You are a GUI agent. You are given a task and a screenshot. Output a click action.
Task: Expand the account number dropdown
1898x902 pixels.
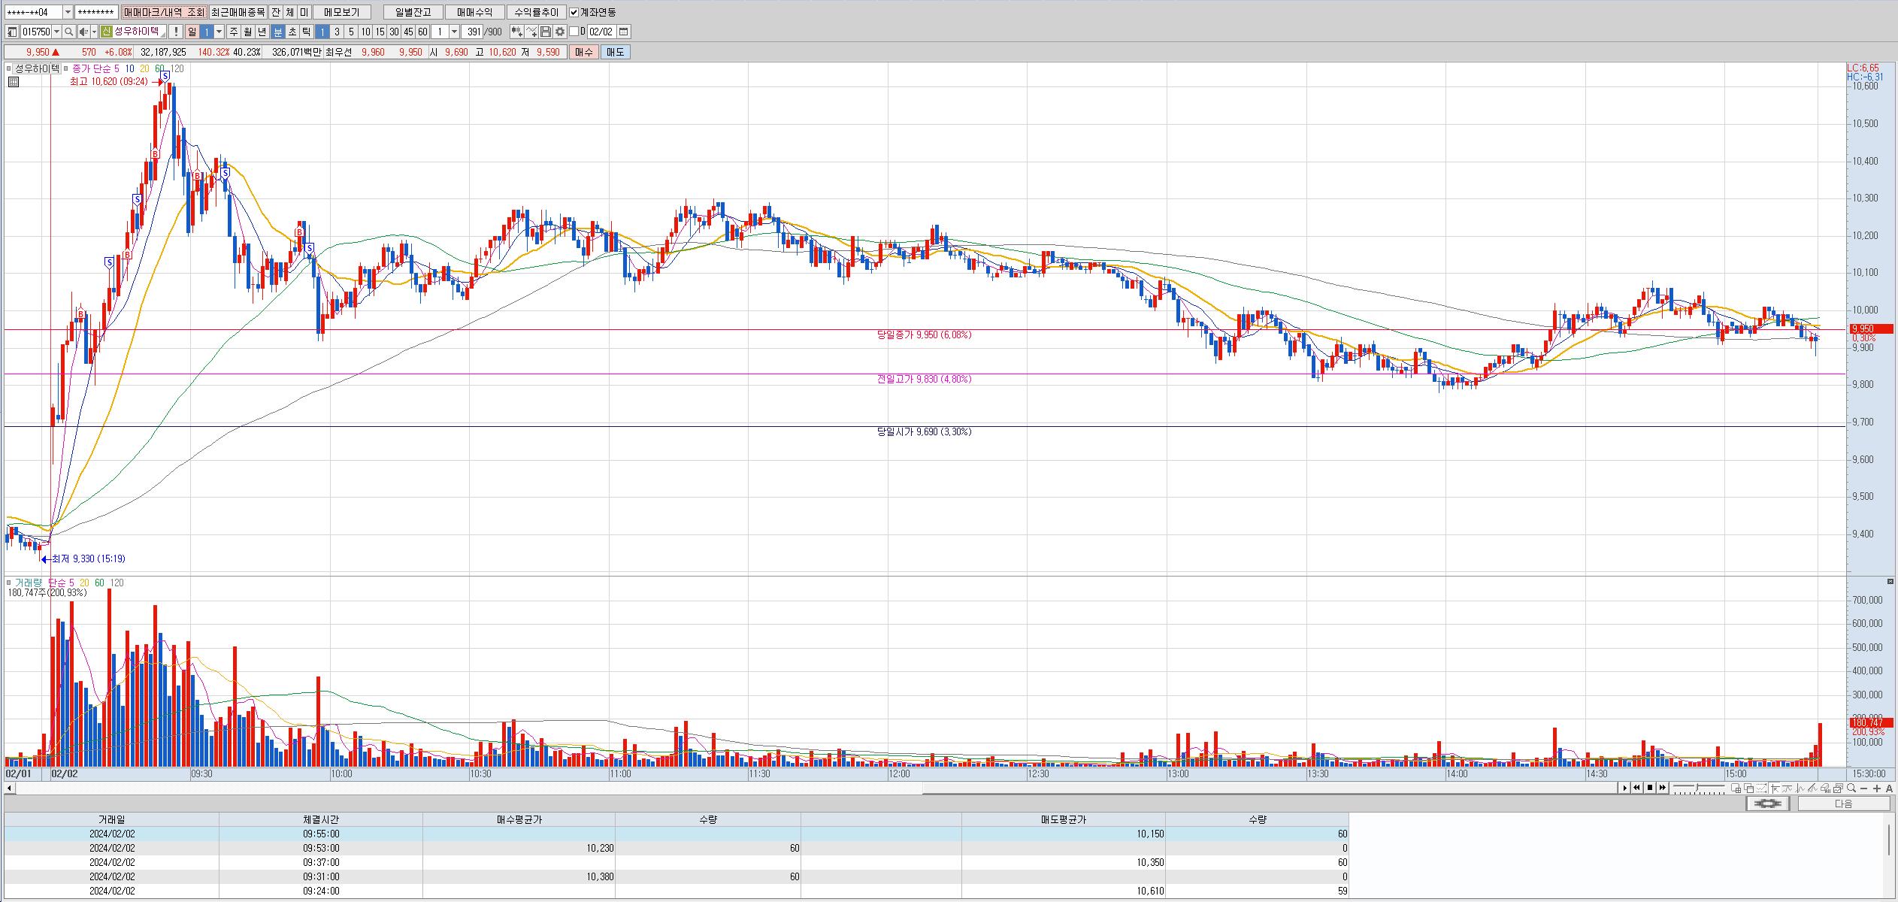coord(68,12)
